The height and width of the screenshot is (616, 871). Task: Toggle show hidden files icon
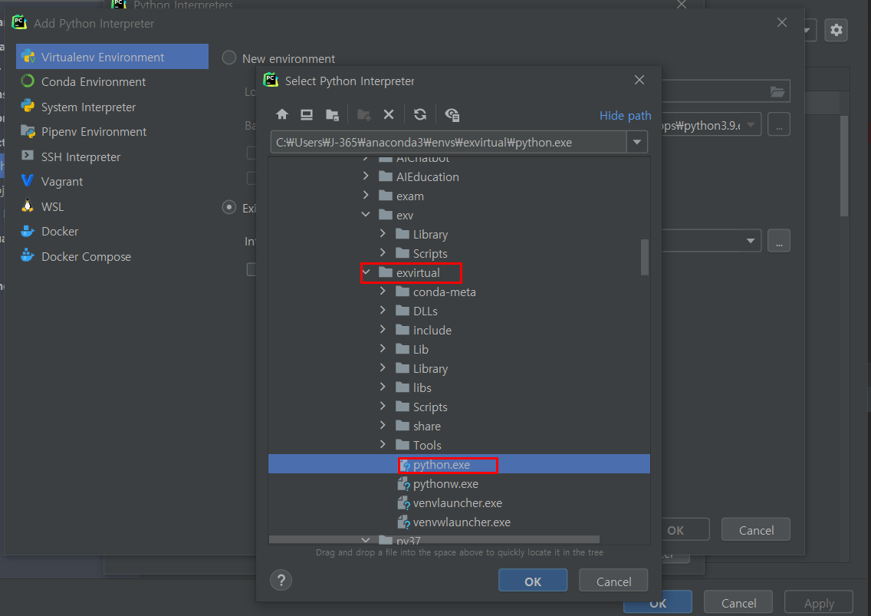tap(452, 114)
